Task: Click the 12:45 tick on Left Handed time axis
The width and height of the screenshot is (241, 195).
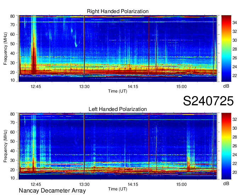Action: pos(36,184)
